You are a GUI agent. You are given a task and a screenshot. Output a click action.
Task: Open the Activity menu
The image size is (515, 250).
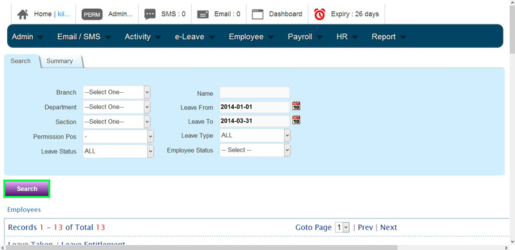coord(143,37)
